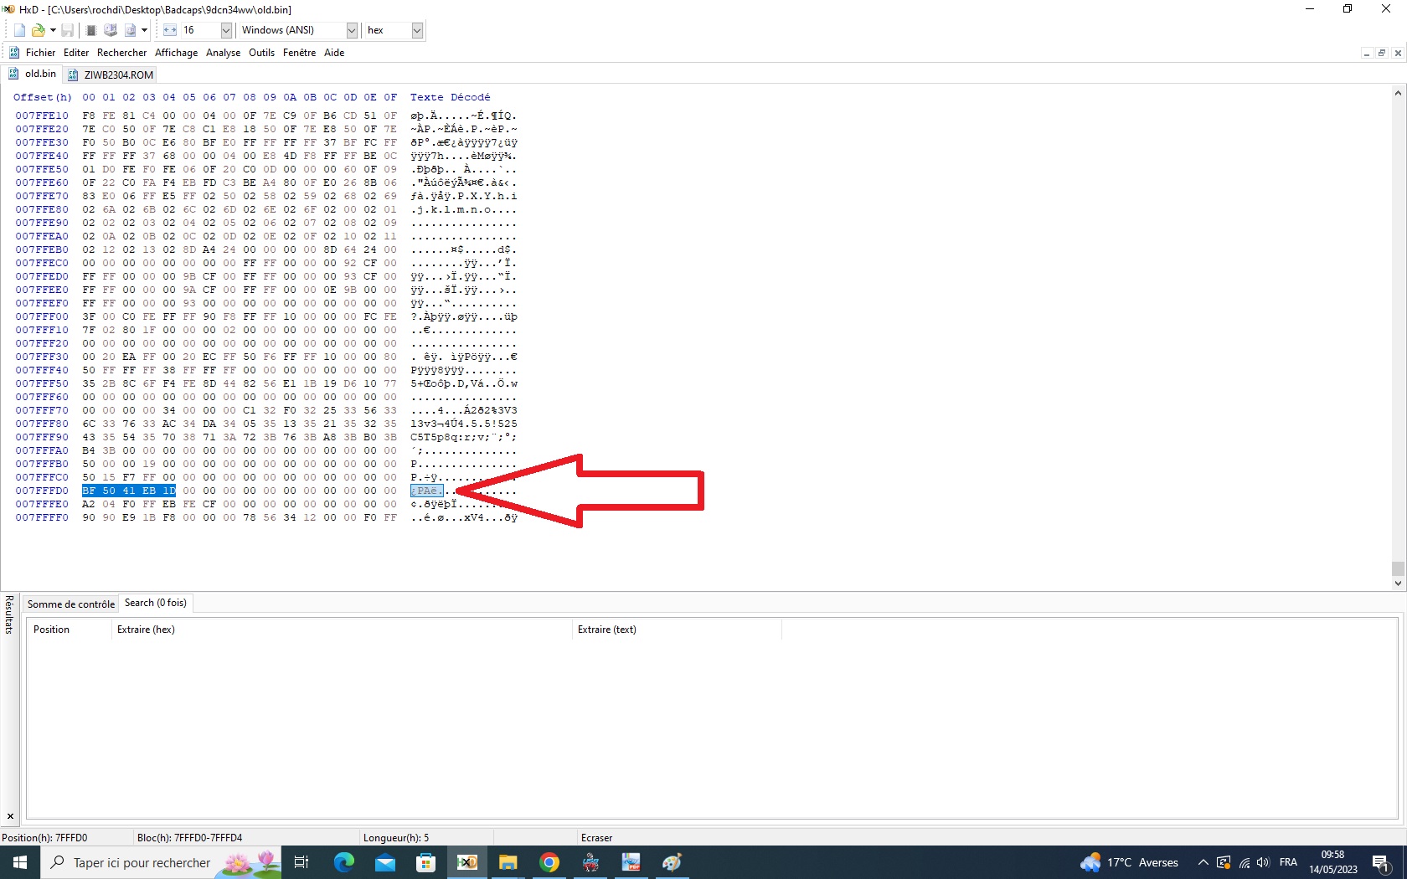Open the 17°C Averses weather widget
The height and width of the screenshot is (879, 1407).
1129,862
